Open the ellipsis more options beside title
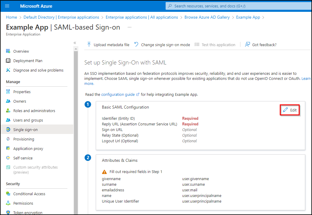Image resolution: width=312 pixels, height=215 pixels. (129, 27)
